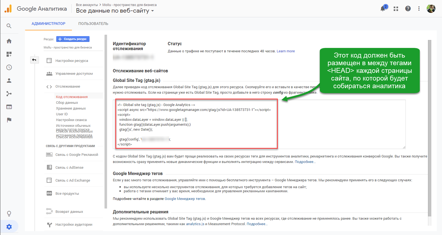
Task: Open Google apps grid icon
Action: tap(396, 9)
